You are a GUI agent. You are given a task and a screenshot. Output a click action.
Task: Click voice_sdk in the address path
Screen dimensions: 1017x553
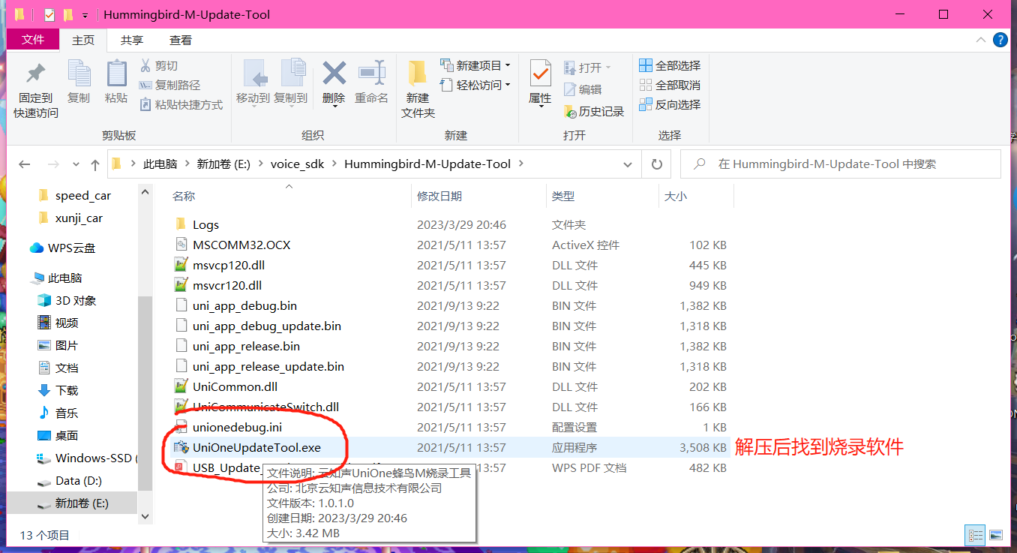[298, 164]
